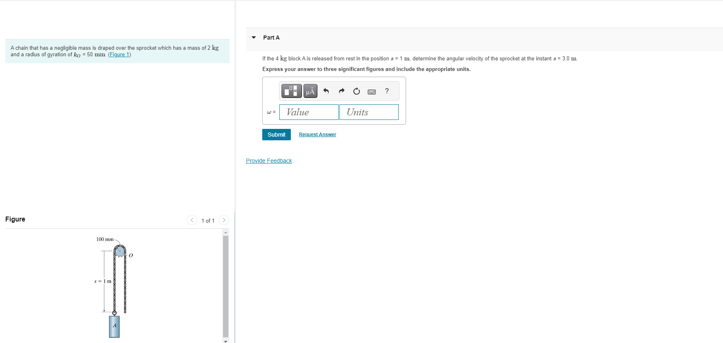Open the templates math palette icon
The width and height of the screenshot is (723, 343).
click(292, 91)
